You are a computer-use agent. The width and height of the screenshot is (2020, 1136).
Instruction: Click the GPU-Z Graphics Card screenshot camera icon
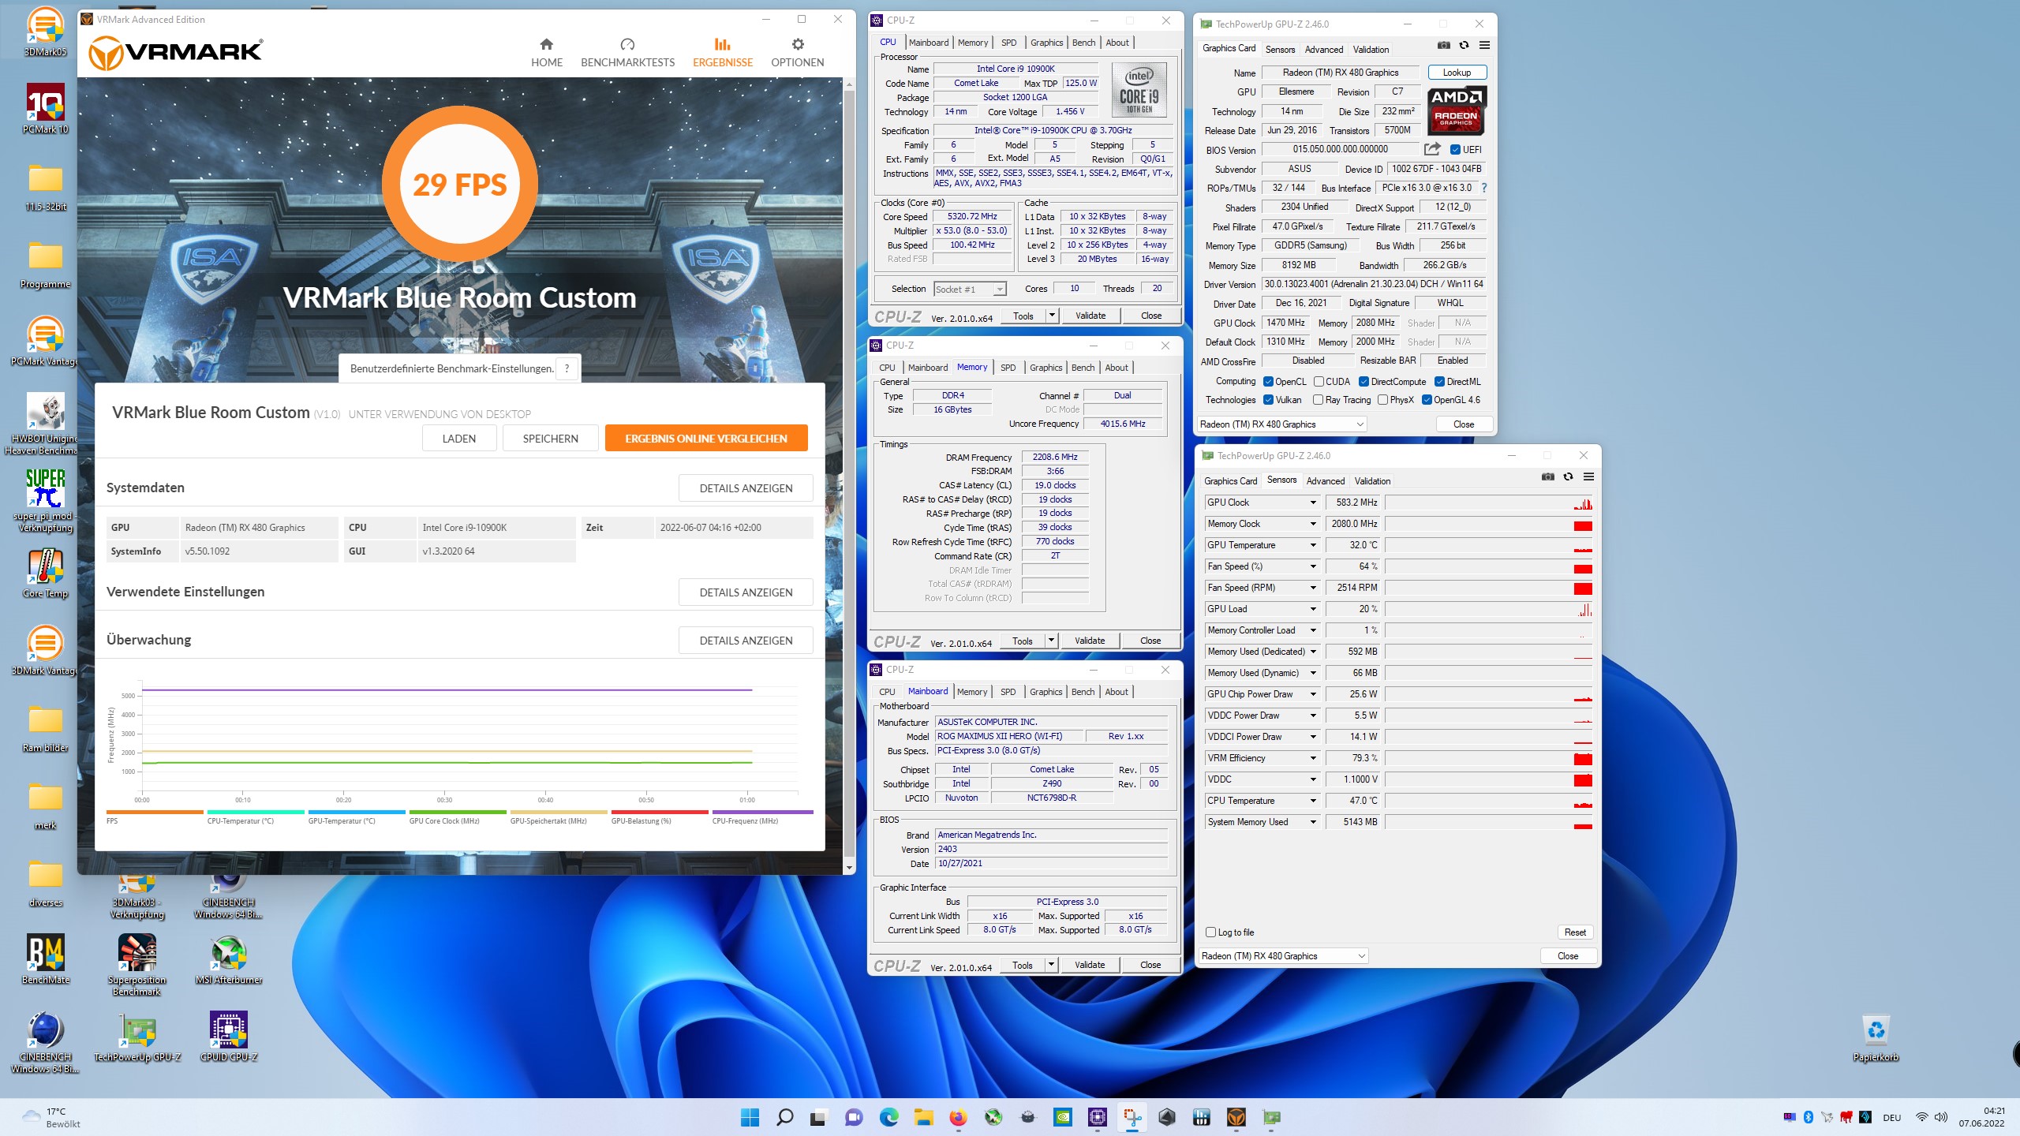click(x=1443, y=46)
